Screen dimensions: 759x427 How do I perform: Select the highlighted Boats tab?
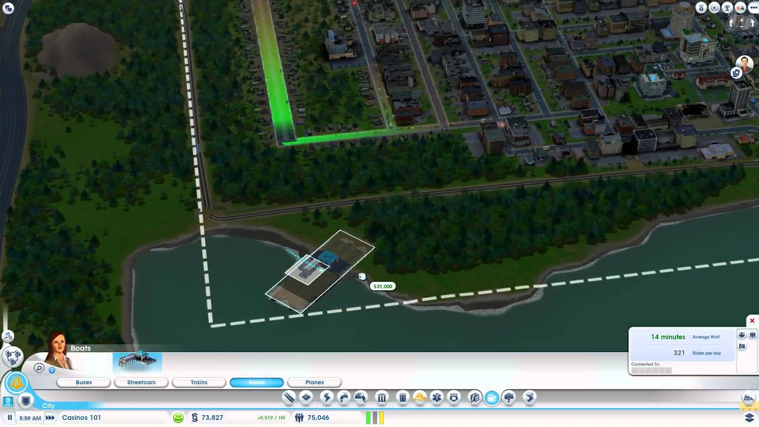pos(257,383)
